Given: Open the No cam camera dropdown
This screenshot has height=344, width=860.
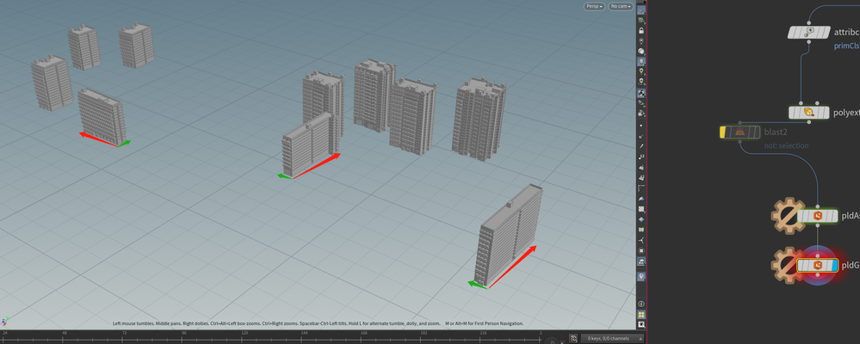Looking at the screenshot, I should pyautogui.click(x=621, y=6).
